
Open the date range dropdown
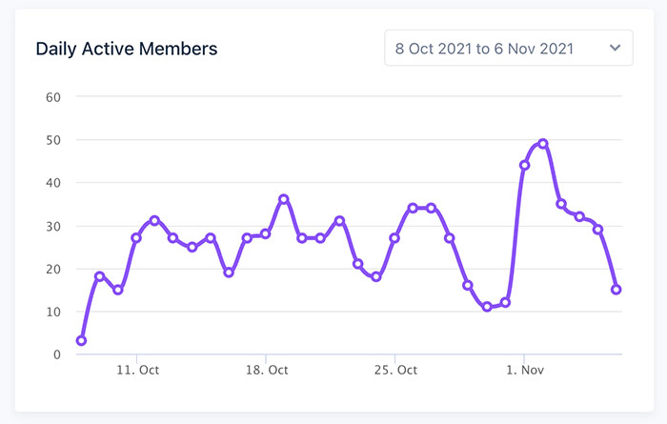click(x=508, y=48)
